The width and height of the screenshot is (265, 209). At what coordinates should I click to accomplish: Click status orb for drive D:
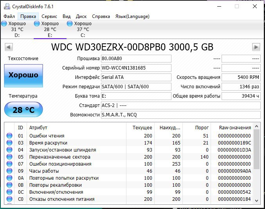click(x=4, y=23)
